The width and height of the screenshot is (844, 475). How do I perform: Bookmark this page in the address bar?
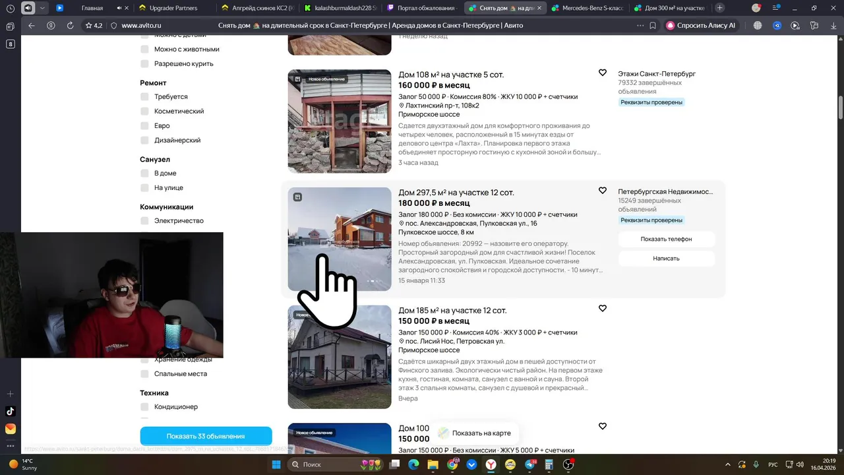pyautogui.click(x=653, y=25)
